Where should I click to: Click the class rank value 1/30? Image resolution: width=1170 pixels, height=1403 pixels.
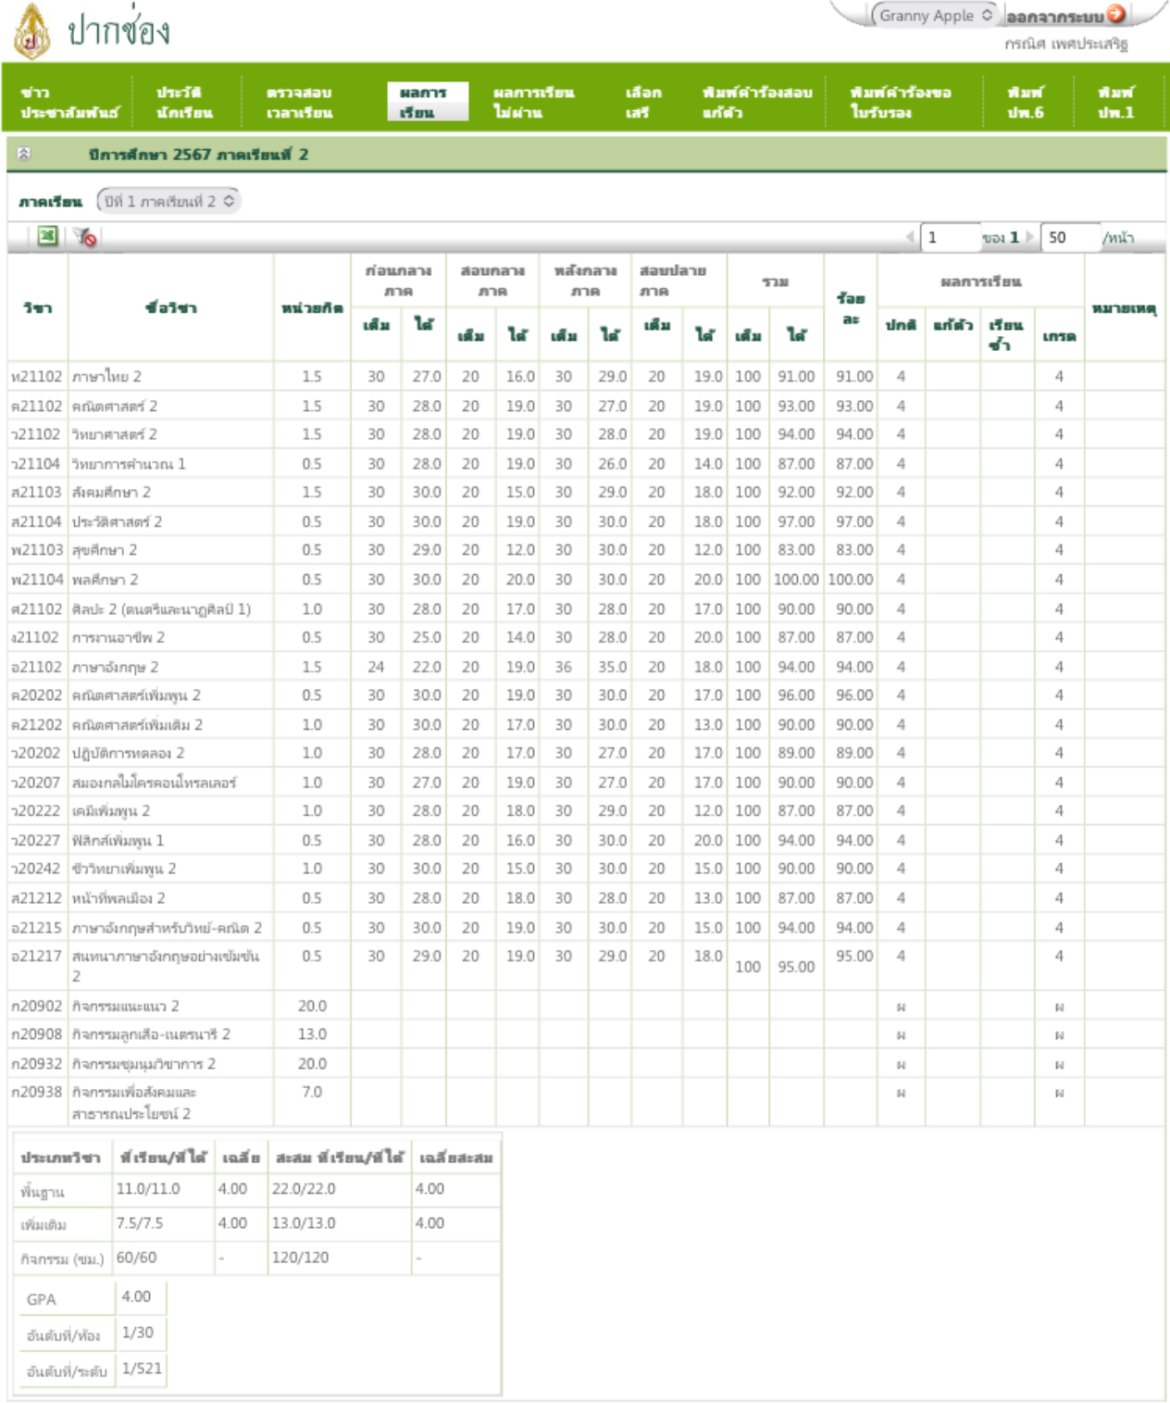pos(138,1333)
